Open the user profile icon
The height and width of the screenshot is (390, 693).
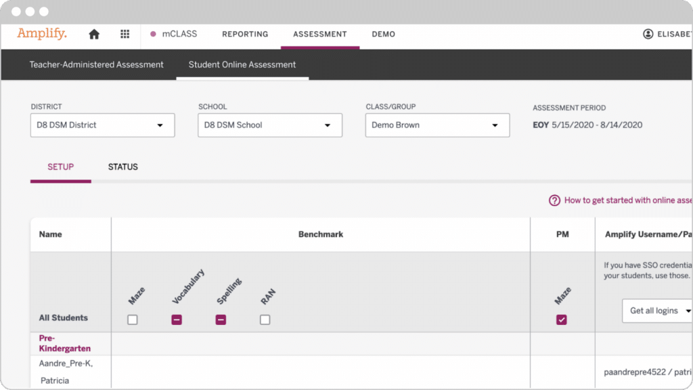click(x=648, y=34)
